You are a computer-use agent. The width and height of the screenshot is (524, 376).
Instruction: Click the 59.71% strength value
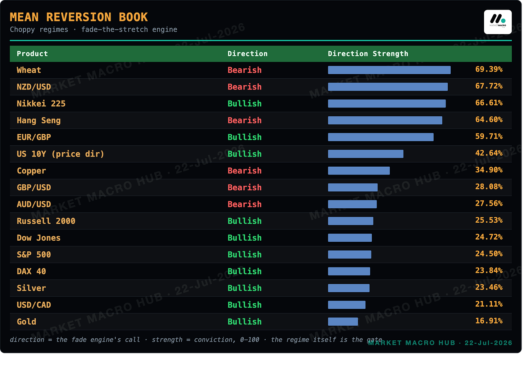coord(489,136)
